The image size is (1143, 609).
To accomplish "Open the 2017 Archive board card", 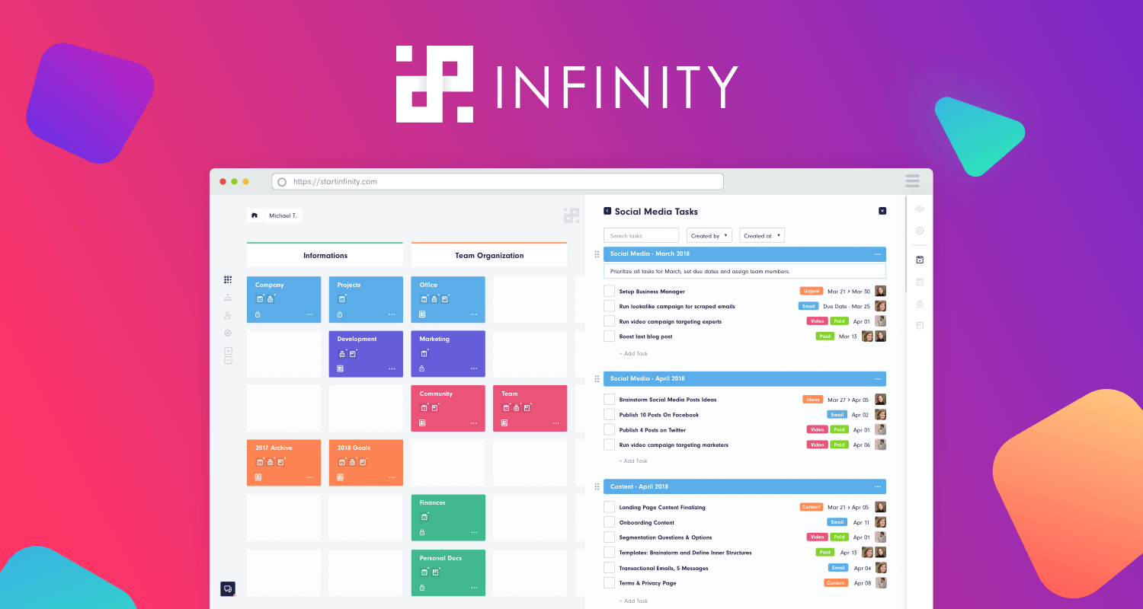I will [283, 463].
